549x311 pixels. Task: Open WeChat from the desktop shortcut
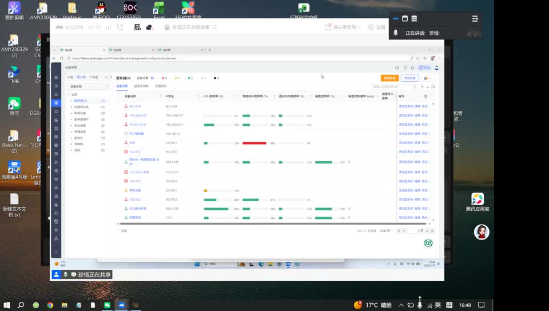point(14,106)
